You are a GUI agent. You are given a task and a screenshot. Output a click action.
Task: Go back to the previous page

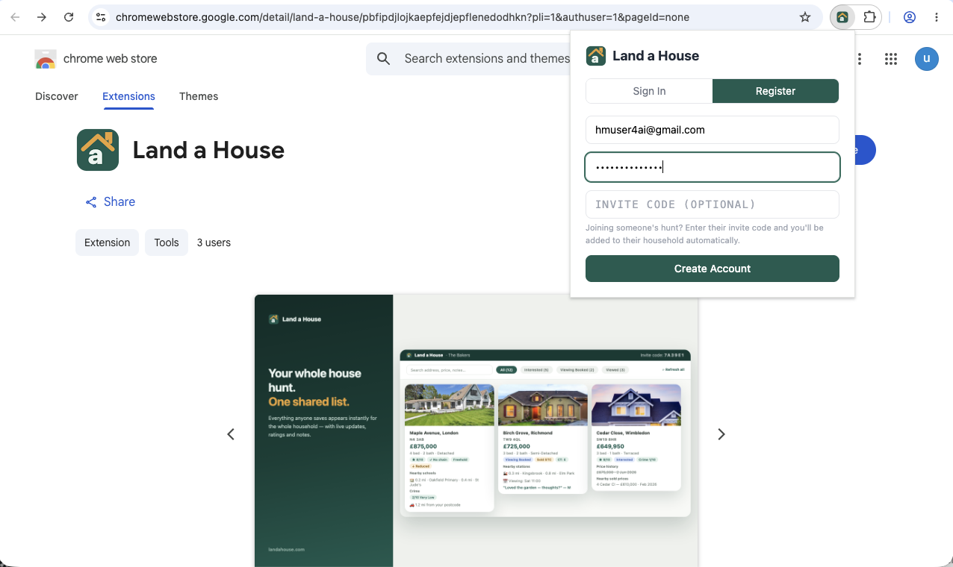pos(15,17)
